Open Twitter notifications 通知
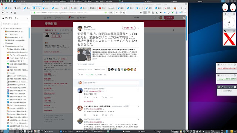The image size is (237, 133). (x=71, y=18)
